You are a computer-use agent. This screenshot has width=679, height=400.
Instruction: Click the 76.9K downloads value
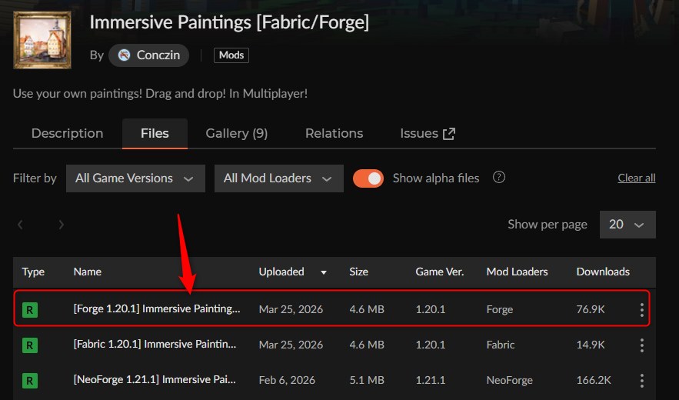click(591, 309)
